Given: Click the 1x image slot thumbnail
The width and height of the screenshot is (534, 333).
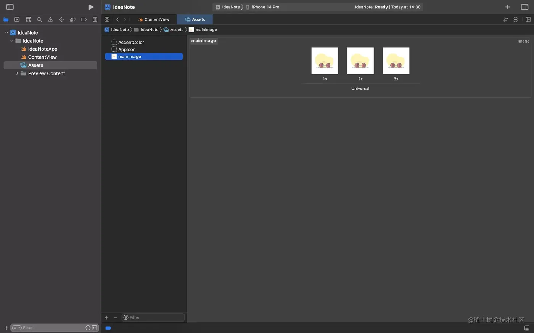Looking at the screenshot, I should click(325, 61).
